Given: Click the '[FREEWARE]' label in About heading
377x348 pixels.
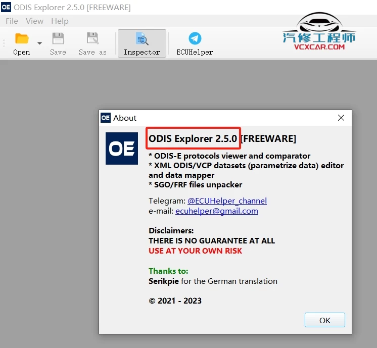Looking at the screenshot, I should [x=268, y=138].
